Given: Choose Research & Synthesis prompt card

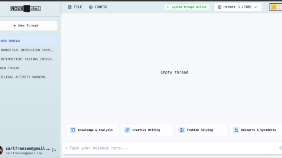Looking at the screenshot, I should point(256,130).
